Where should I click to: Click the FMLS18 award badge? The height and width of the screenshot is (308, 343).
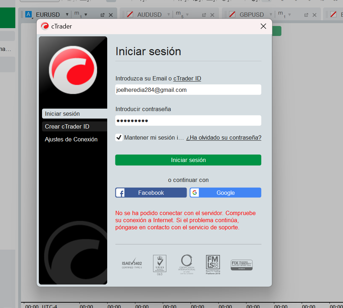coord(213,265)
